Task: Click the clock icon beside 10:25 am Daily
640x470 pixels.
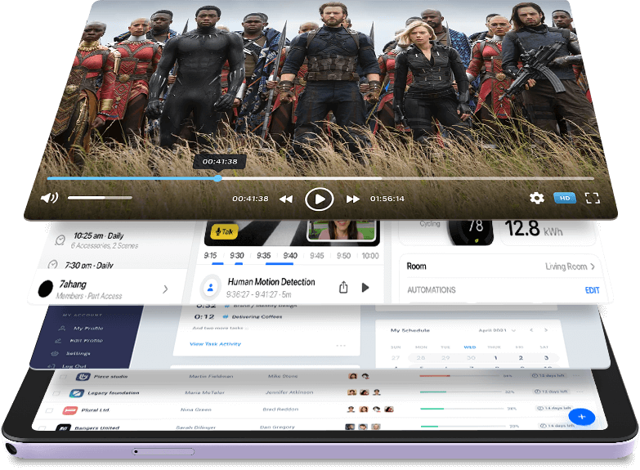Action: [60, 240]
